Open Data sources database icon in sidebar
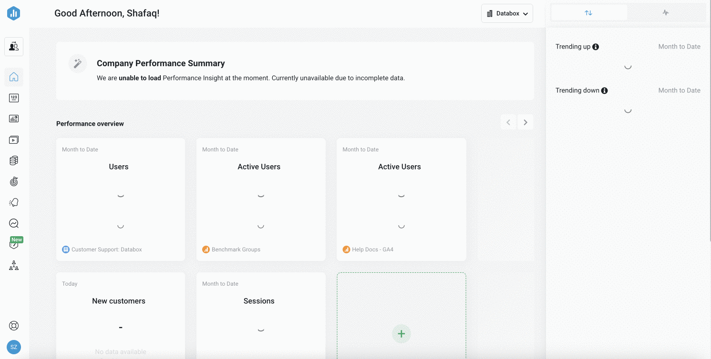711x359 pixels. tap(14, 161)
